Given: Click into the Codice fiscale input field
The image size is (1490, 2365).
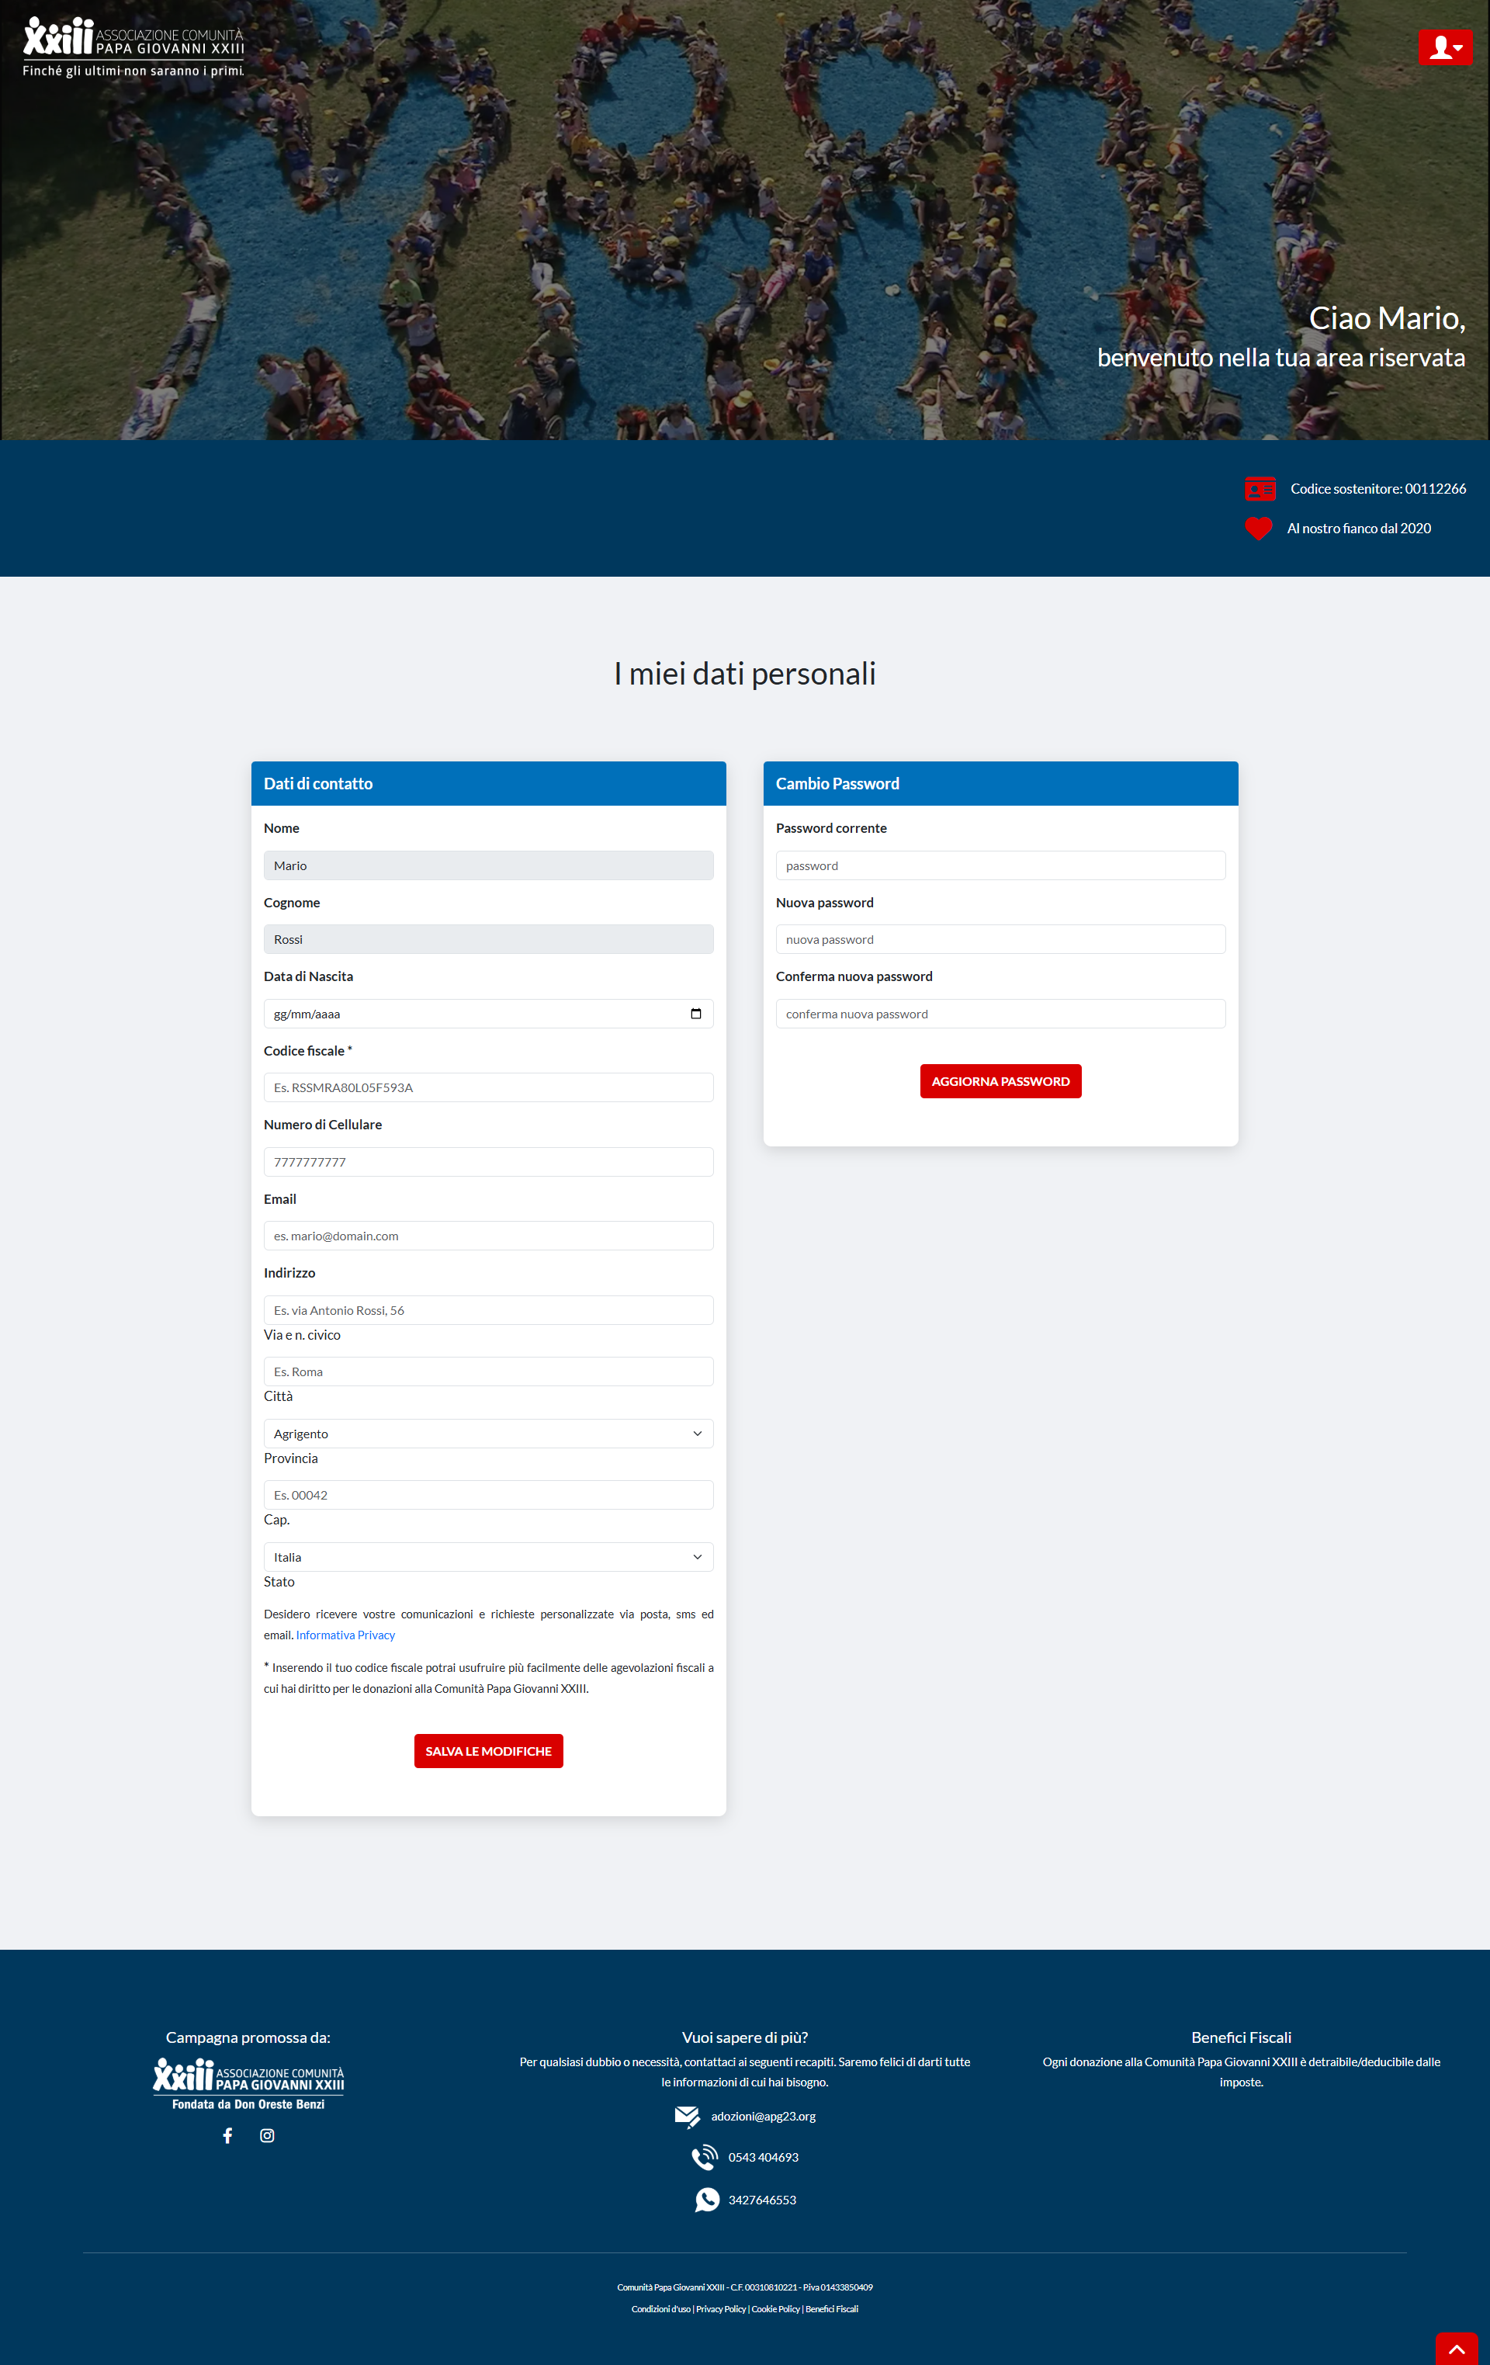Looking at the screenshot, I should coord(488,1087).
